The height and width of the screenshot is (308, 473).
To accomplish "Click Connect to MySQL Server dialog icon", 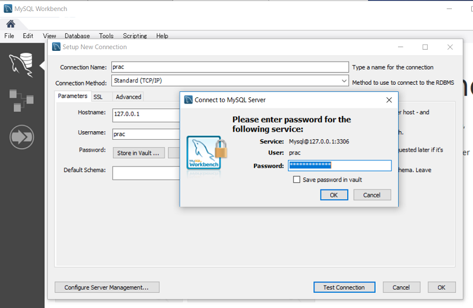I will [188, 100].
